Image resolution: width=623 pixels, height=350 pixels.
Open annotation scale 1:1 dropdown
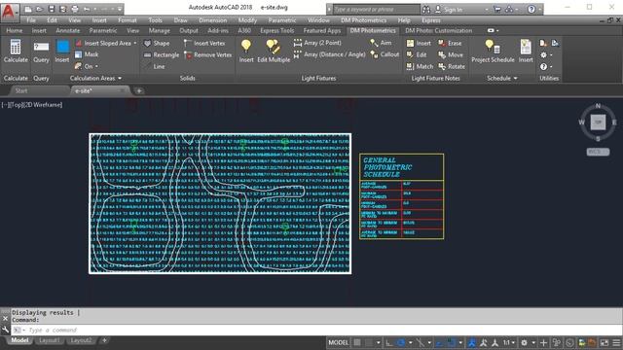point(509,342)
